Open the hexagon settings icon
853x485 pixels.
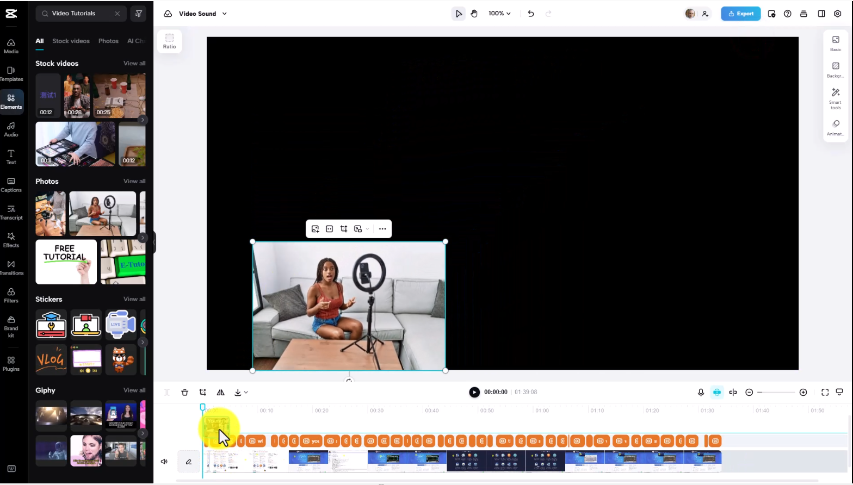(838, 14)
